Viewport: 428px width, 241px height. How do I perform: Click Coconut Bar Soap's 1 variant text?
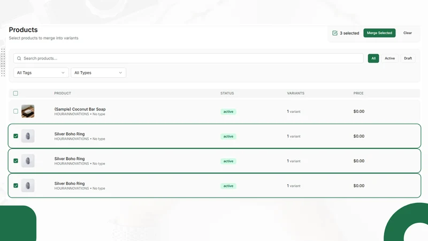tap(294, 111)
